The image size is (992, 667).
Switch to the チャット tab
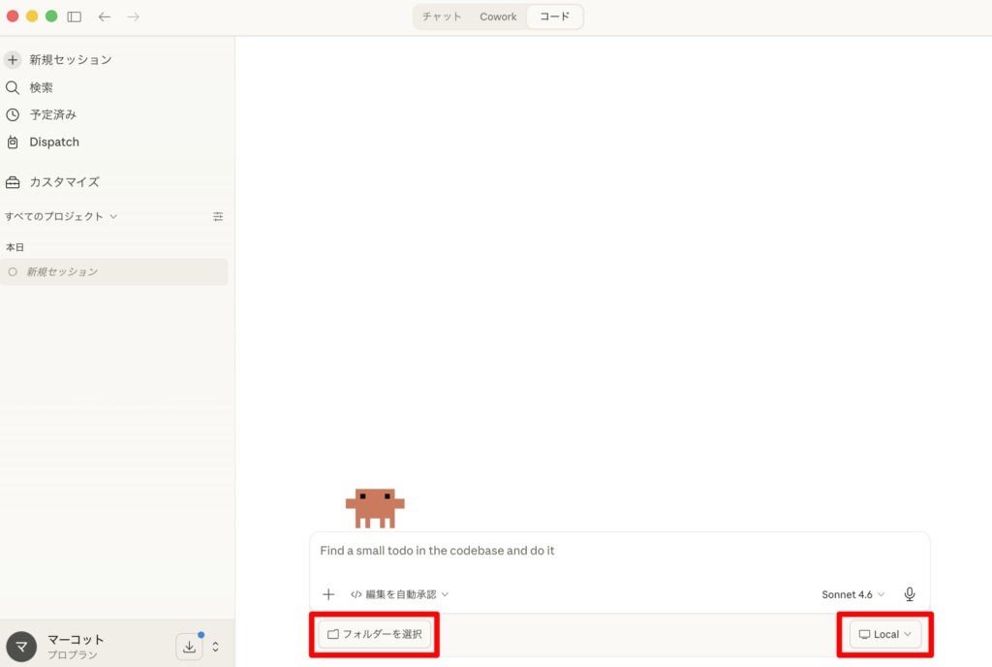[442, 16]
